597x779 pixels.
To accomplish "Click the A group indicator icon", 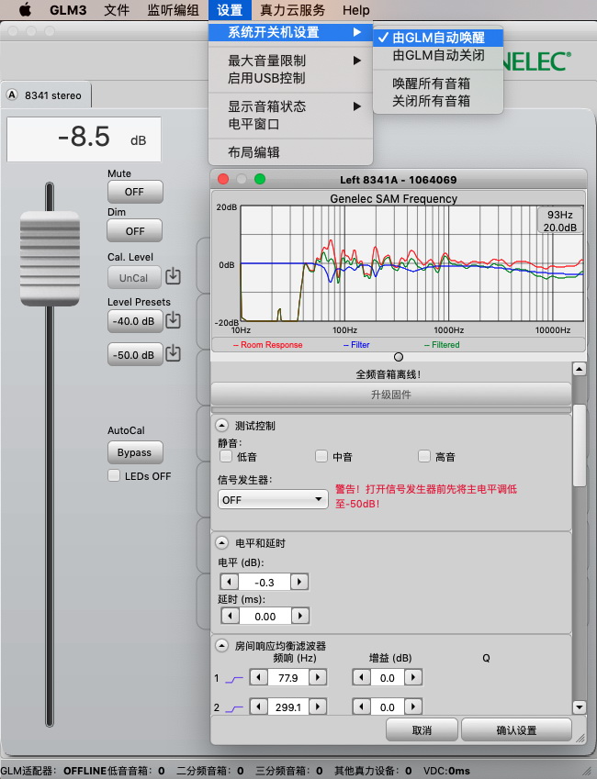I will tap(12, 95).
